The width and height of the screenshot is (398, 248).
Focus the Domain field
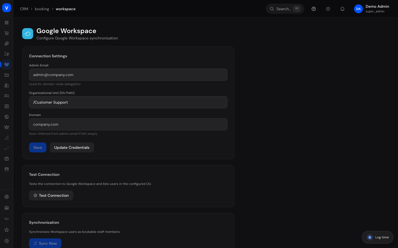coord(128,124)
